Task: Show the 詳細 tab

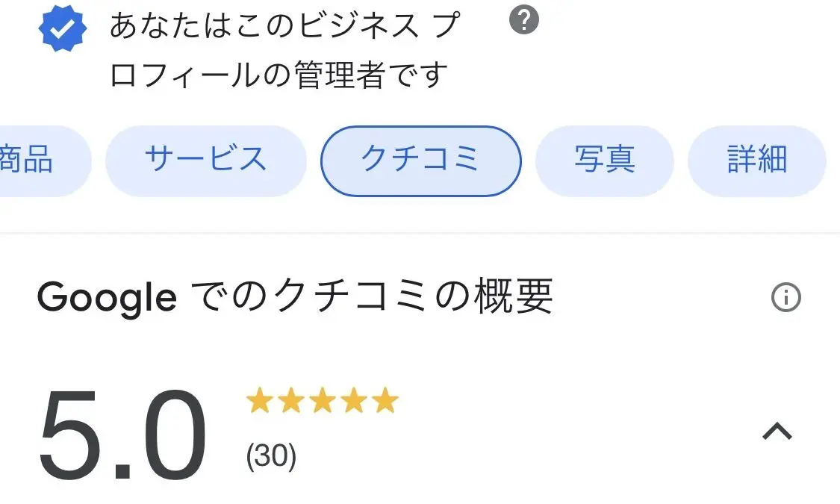Action: click(x=756, y=161)
